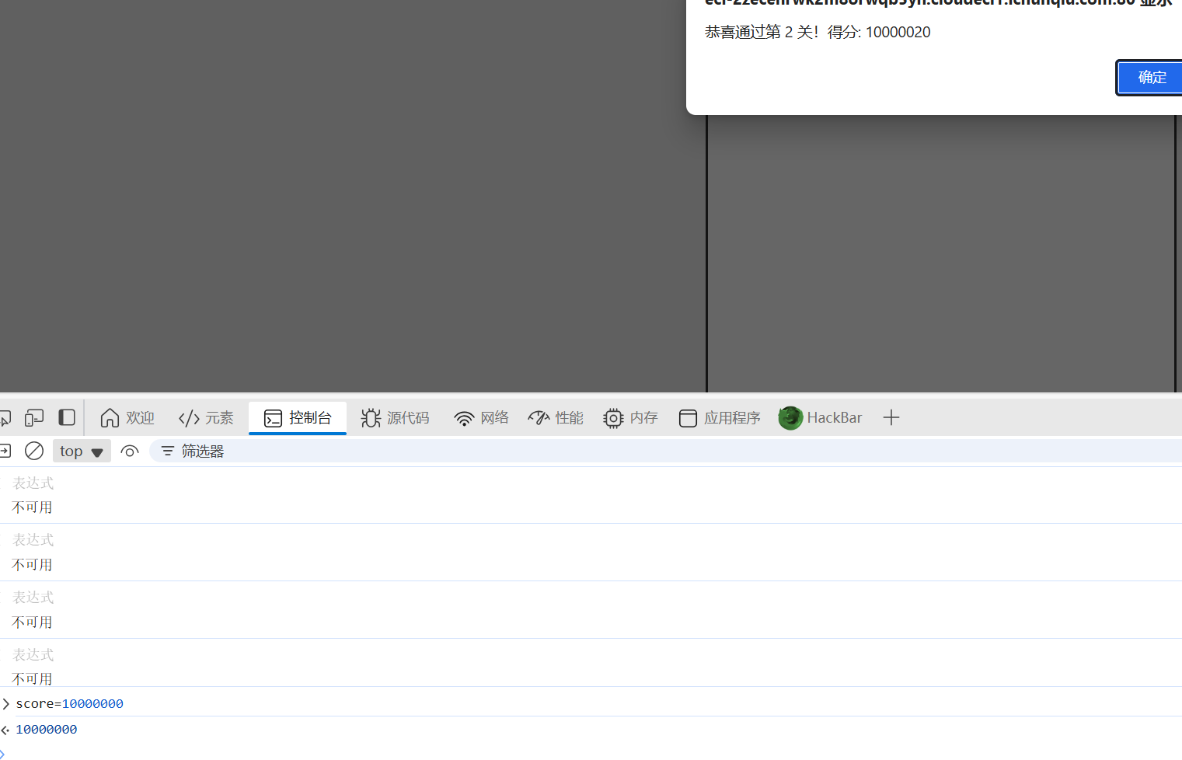Open the 内存 (Memory) panel
1182x760 pixels.
point(630,418)
